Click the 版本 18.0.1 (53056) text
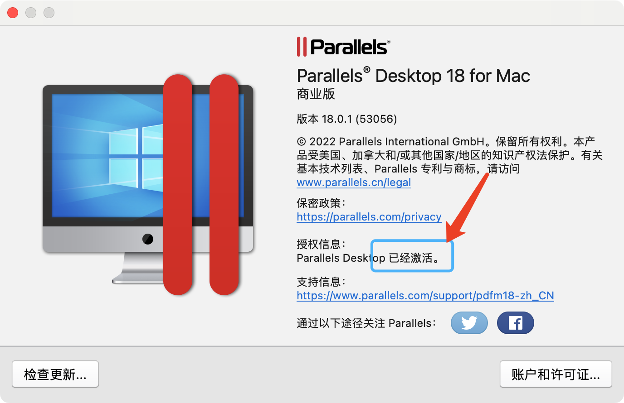The height and width of the screenshot is (403, 624). pos(347,119)
